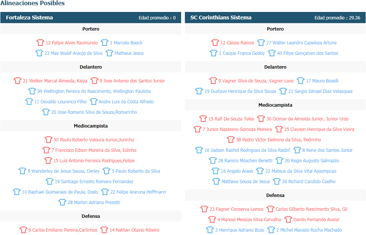Open player link 22 Mateus da Silva Vital Assumpcao

[x=301, y=171]
